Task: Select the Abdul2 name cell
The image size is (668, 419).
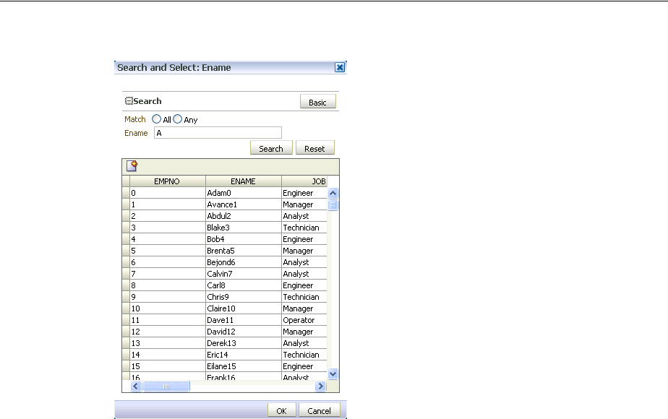Action: (243, 216)
